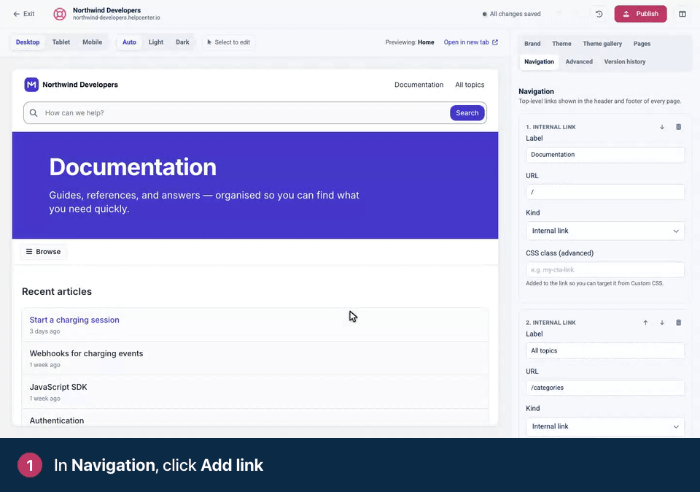Screen dimensions: 700x492
Task: Expand the Browse menu
Action: click(43, 252)
